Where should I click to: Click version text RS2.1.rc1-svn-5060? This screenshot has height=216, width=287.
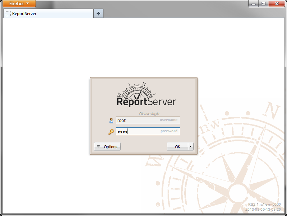[x=264, y=204]
